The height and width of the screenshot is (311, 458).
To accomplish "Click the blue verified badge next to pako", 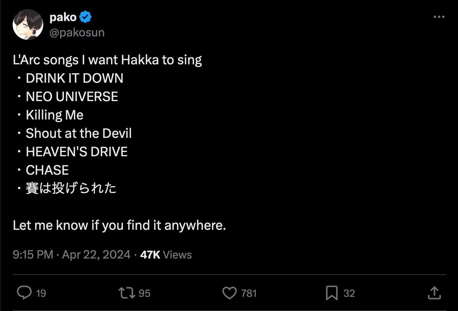I will [x=85, y=17].
